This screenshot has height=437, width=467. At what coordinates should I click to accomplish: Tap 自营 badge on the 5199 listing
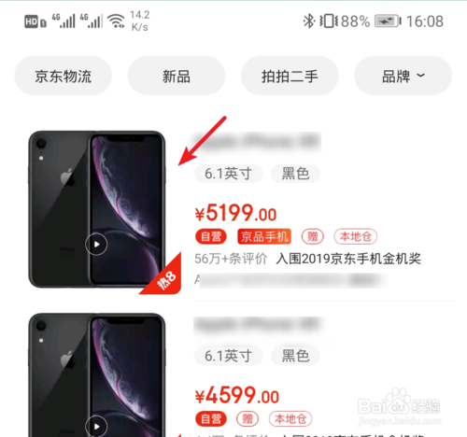point(211,236)
